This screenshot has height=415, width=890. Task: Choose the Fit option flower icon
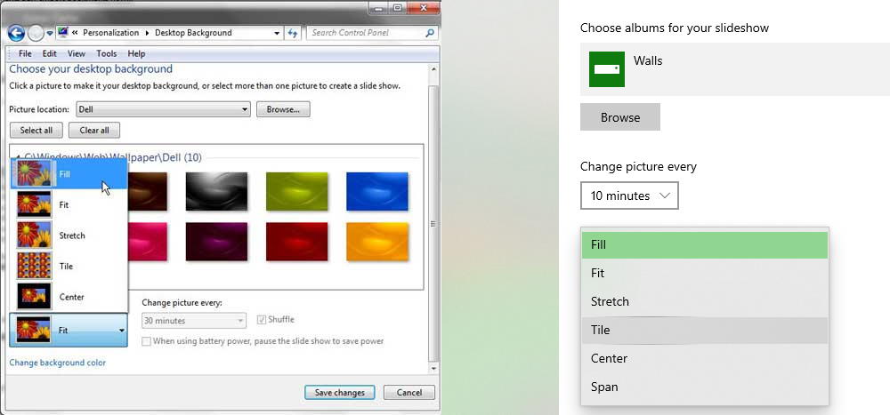(x=35, y=204)
